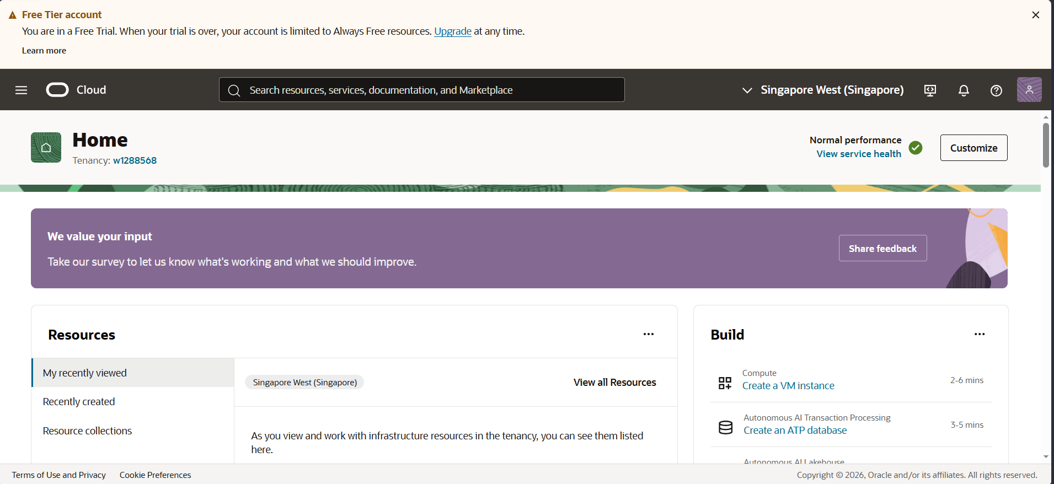Open Create a VM instance link
Viewport: 1054px width, 484px height.
pos(788,386)
